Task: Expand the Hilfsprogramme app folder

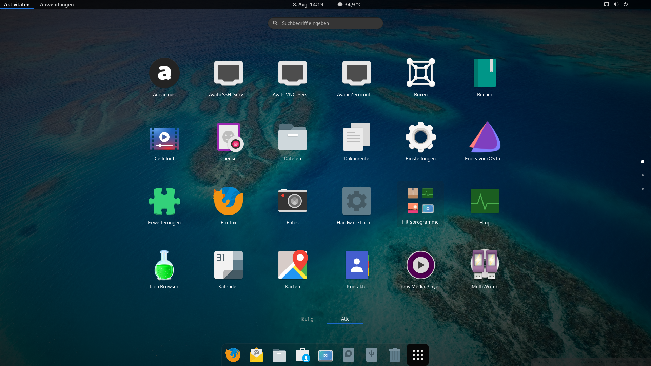Action: point(420,201)
